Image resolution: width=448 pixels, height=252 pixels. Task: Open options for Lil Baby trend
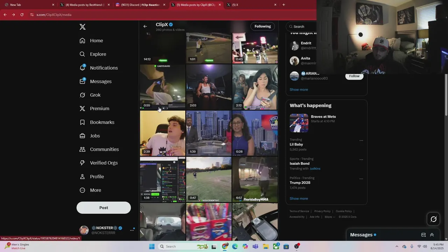point(361,141)
